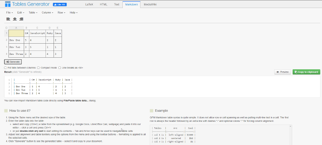
Task: Select the Java header cell
Action: click(58, 33)
